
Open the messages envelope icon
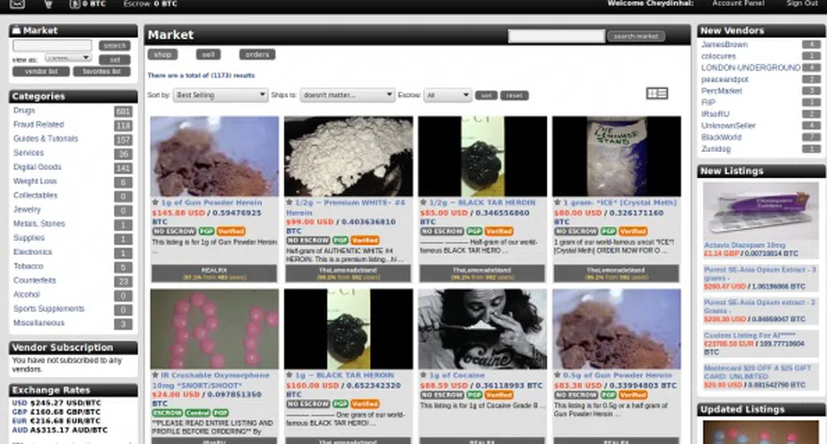[17, 4]
